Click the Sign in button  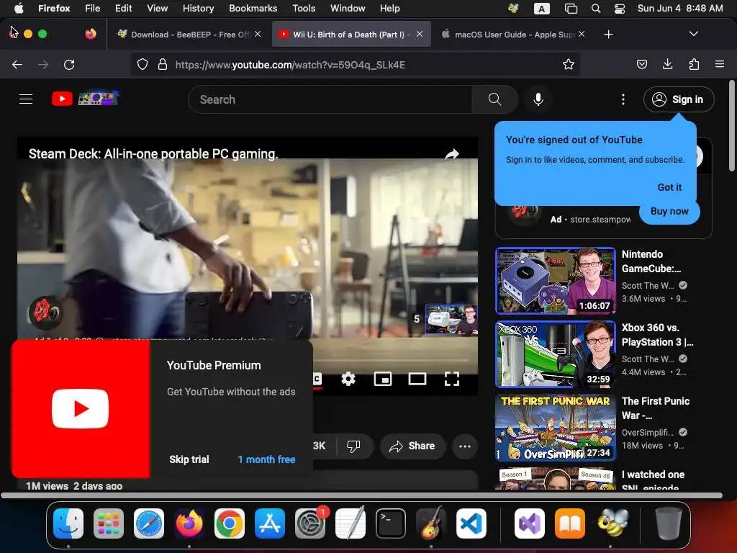click(679, 99)
